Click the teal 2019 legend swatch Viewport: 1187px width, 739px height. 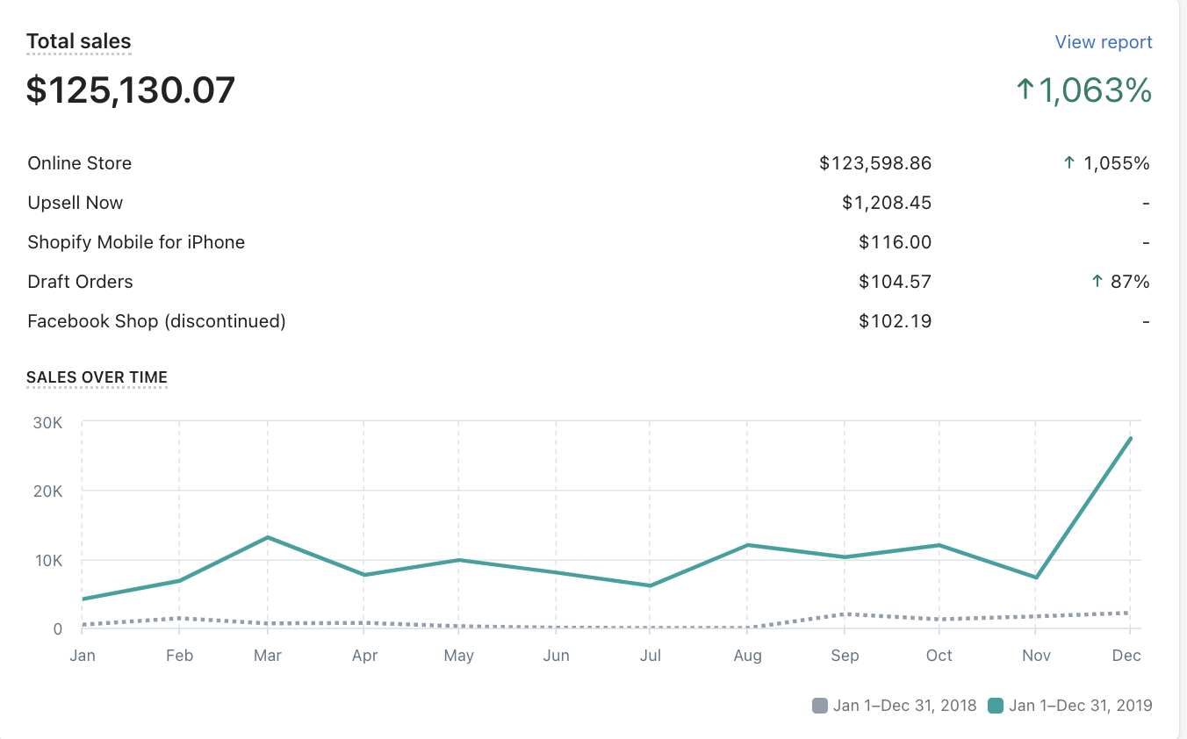tap(996, 706)
